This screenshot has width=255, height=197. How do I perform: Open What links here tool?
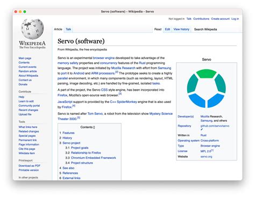28,127
